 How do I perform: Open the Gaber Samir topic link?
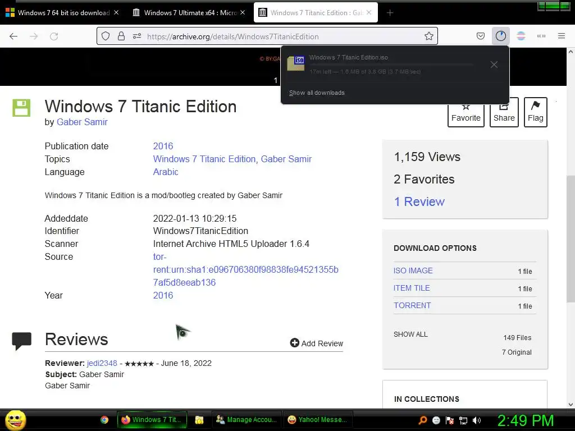(286, 159)
